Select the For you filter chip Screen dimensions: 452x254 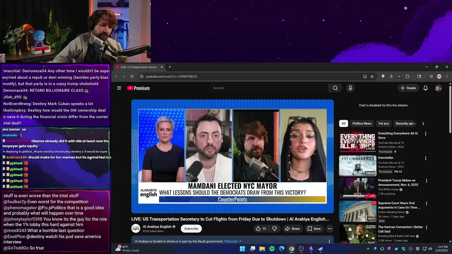pos(383,123)
